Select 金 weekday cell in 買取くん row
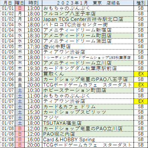148x148 pixels. click(20, 74)
